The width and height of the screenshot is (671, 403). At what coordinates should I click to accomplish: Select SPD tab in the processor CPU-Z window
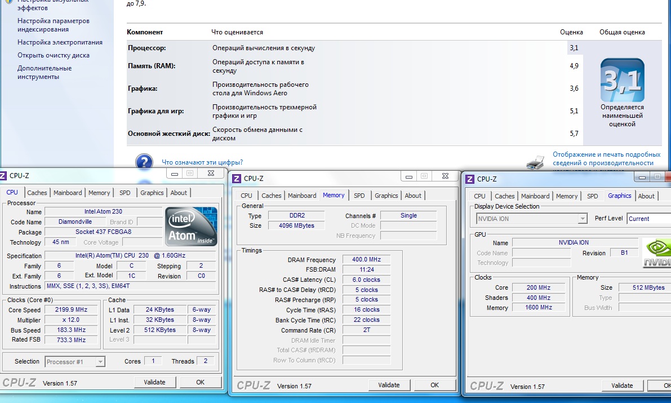[125, 193]
